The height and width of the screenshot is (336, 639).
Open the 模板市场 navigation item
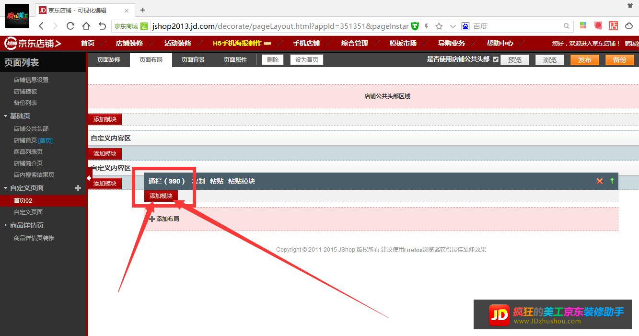(403, 43)
